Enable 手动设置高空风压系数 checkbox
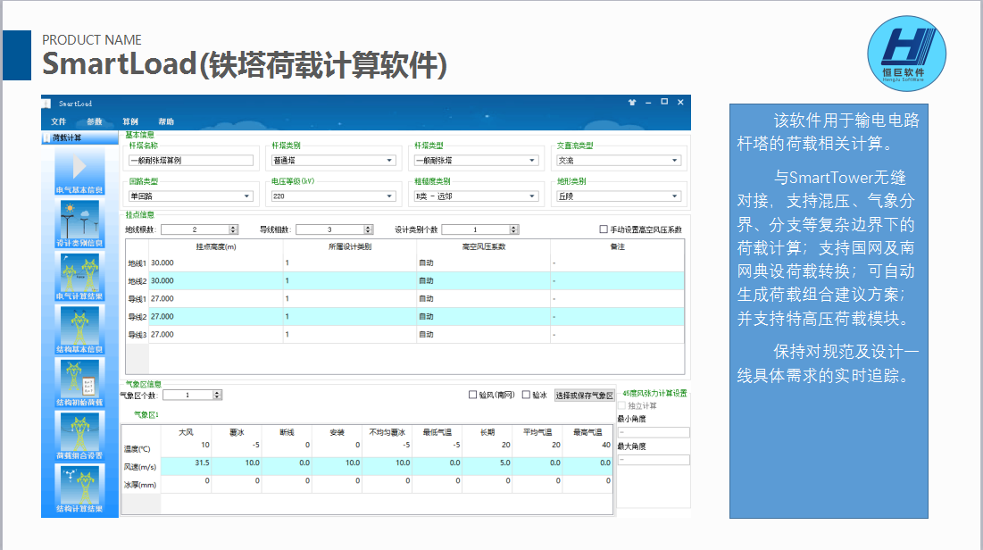This screenshot has width=983, height=550. (604, 229)
